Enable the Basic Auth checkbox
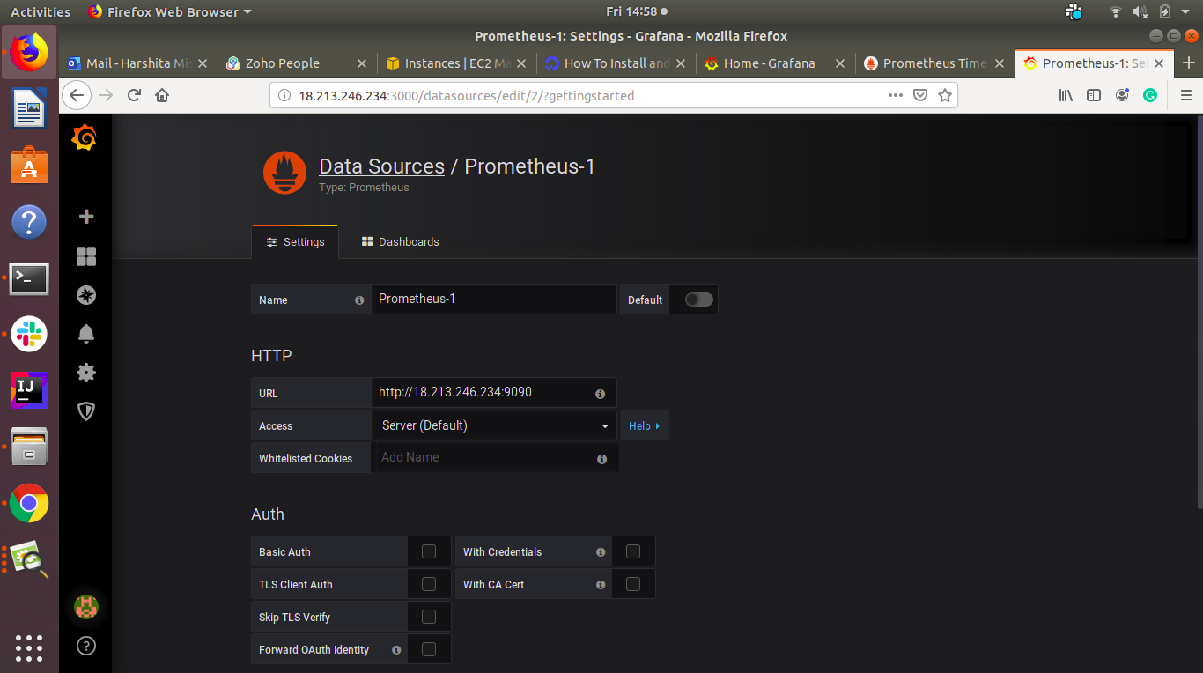Viewport: 1203px width, 673px height. tap(429, 551)
